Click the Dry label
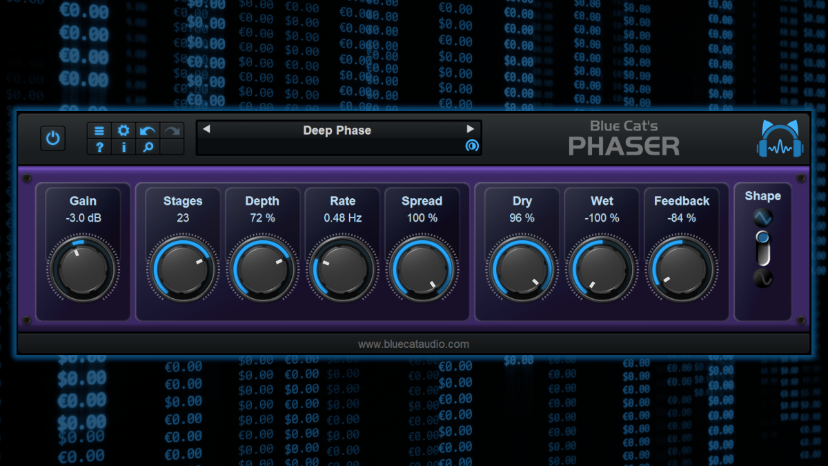This screenshot has height=466, width=828. [522, 201]
